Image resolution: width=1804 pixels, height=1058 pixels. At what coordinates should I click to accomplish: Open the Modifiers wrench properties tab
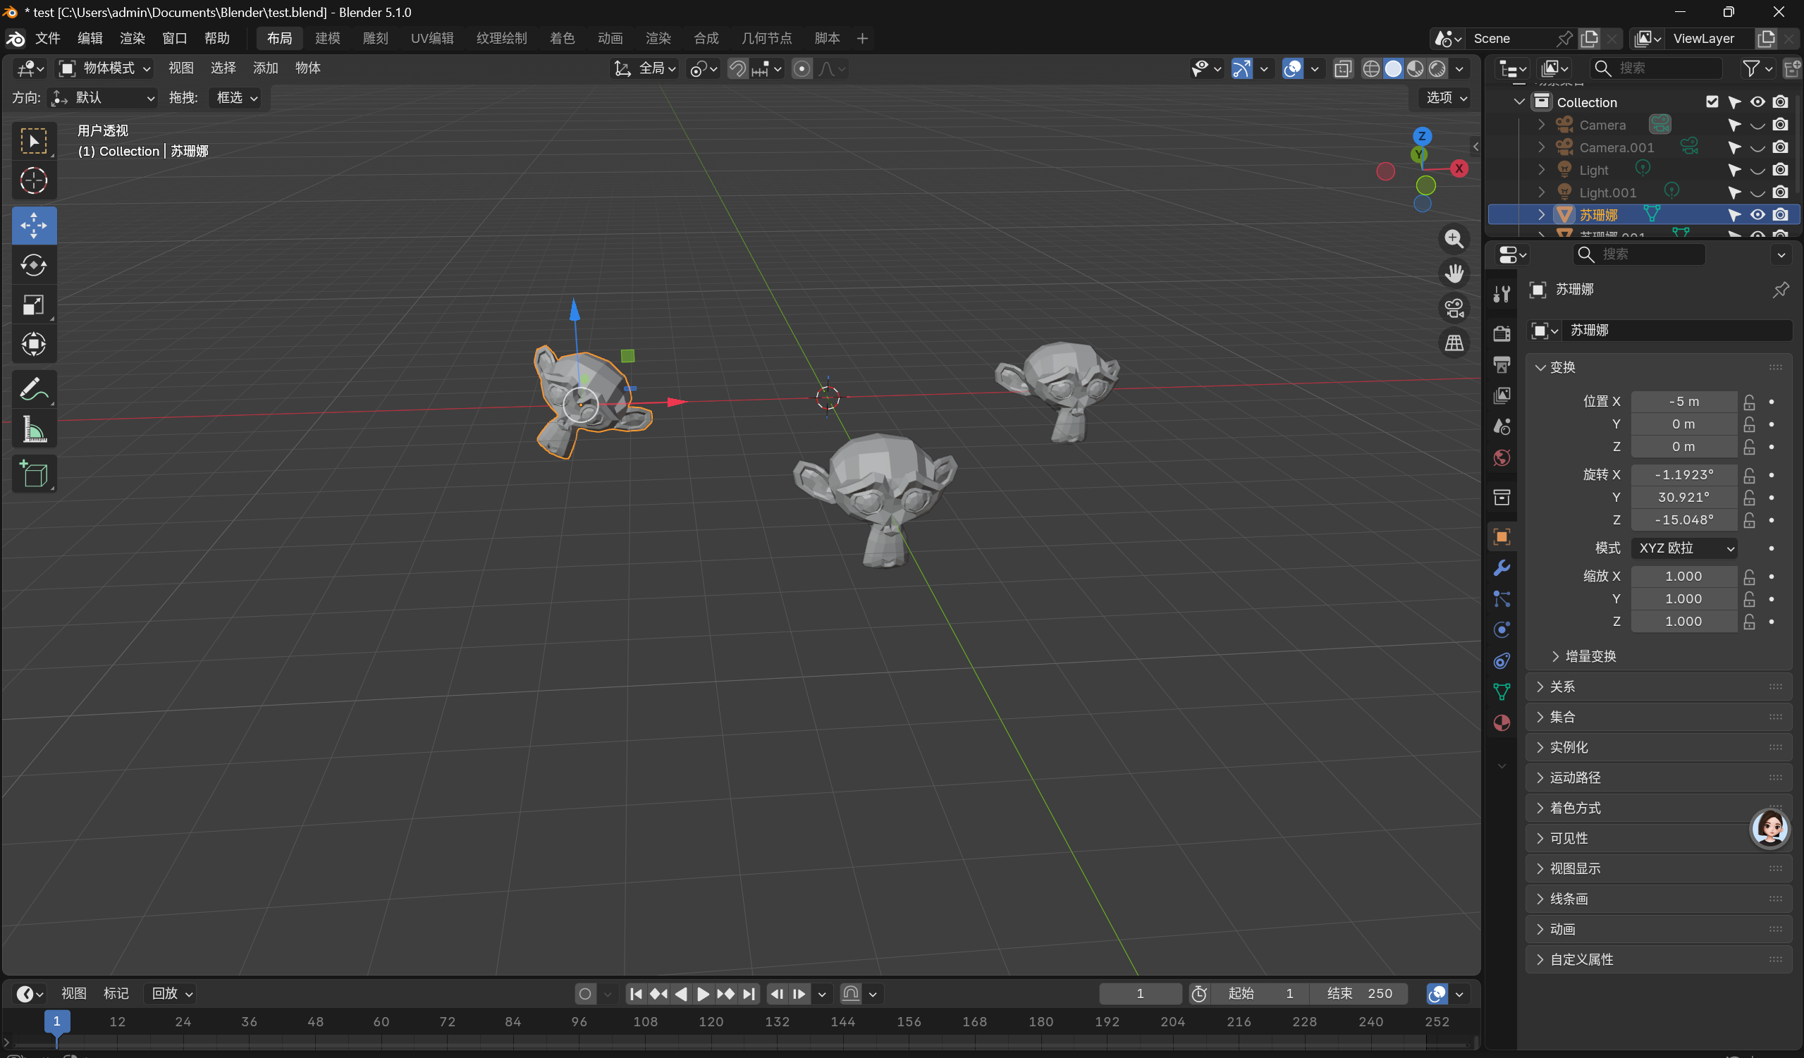click(1501, 567)
